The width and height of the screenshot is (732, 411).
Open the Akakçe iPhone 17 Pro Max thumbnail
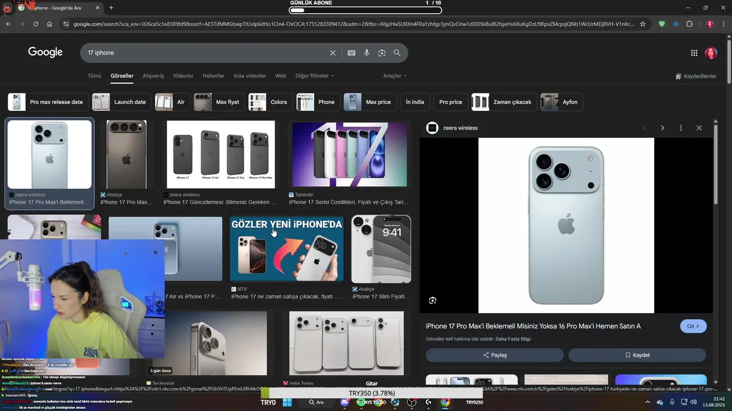pos(126,154)
